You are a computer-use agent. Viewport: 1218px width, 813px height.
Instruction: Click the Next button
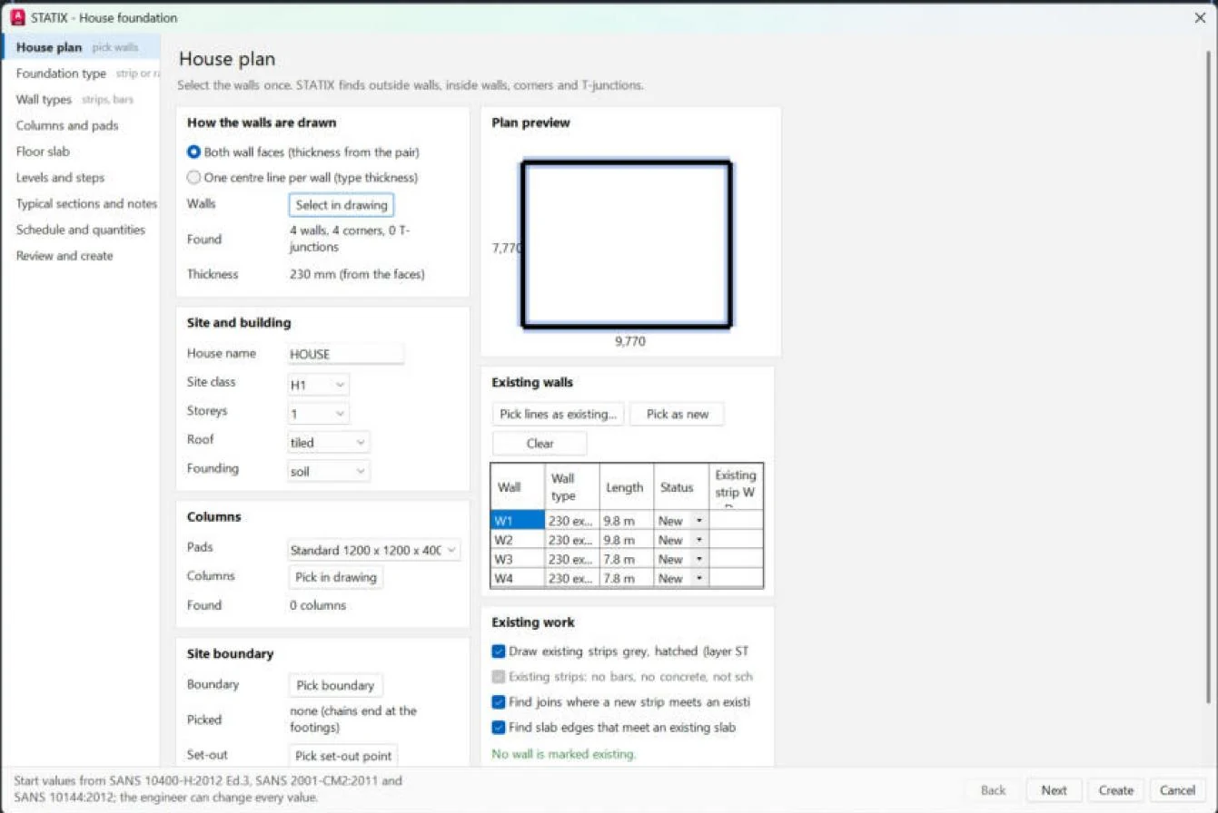pyautogui.click(x=1055, y=790)
